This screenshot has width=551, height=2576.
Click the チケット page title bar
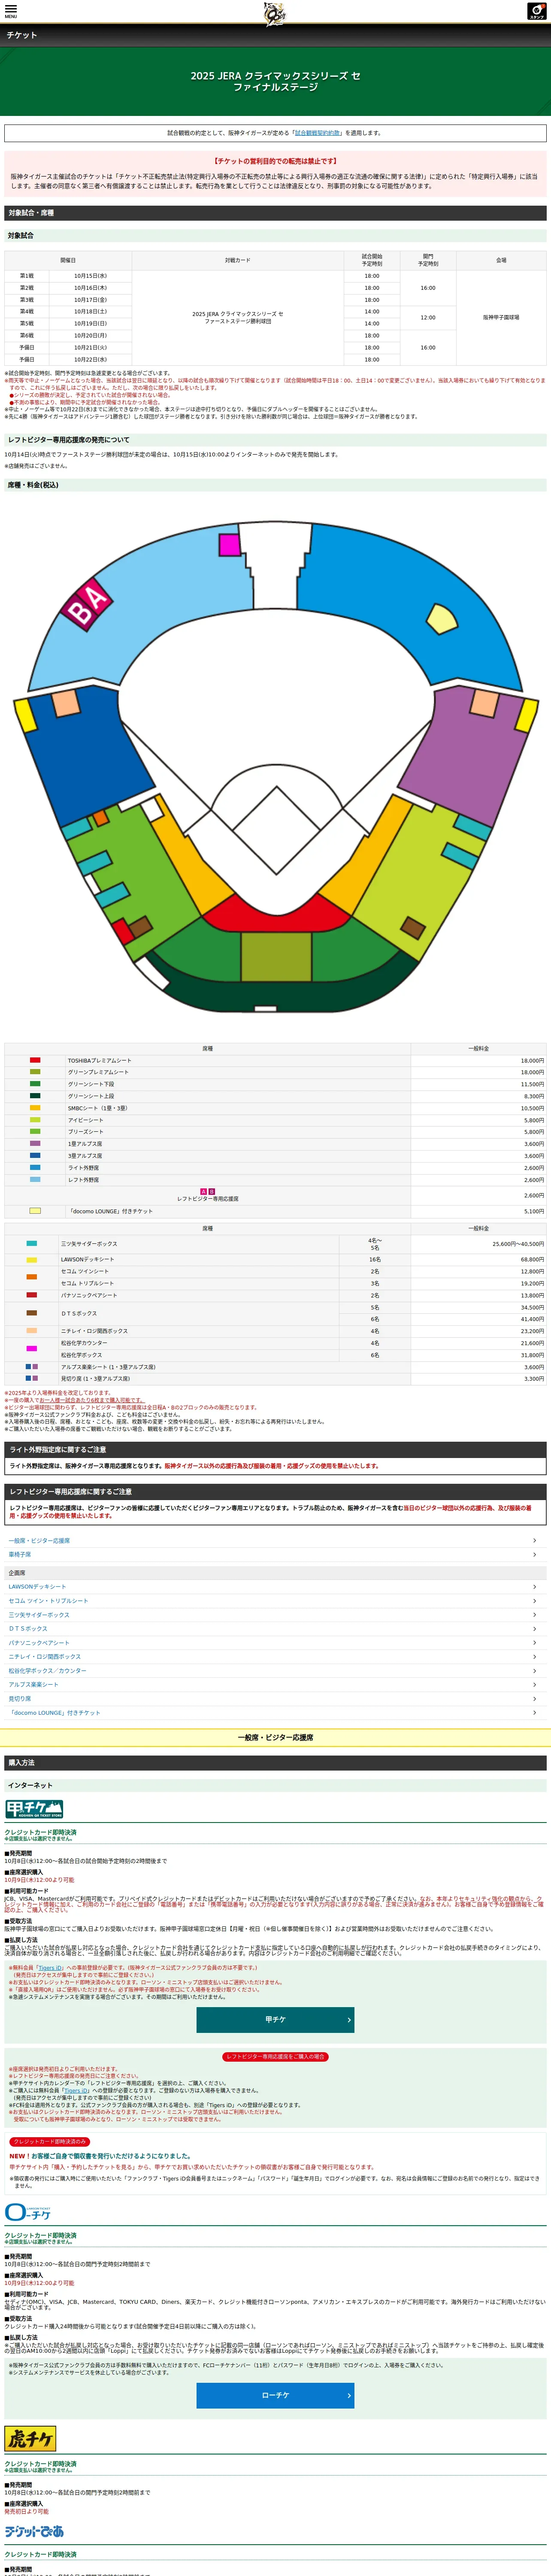pos(275,35)
